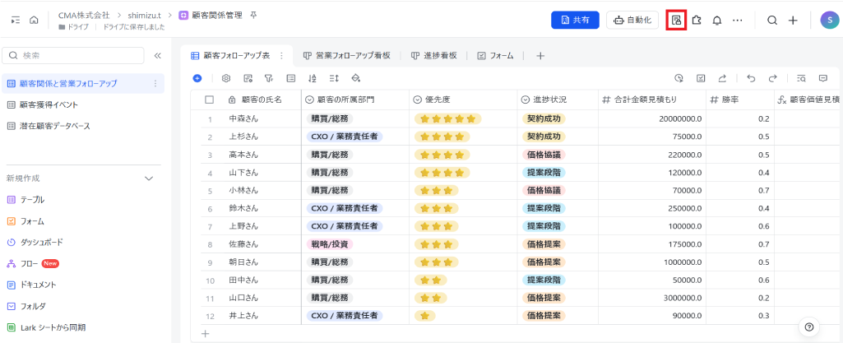
Task: Open the permission settings icon next to 自動化
Action: [676, 20]
